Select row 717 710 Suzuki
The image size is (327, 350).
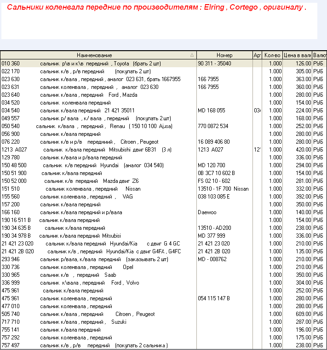(x=92, y=322)
